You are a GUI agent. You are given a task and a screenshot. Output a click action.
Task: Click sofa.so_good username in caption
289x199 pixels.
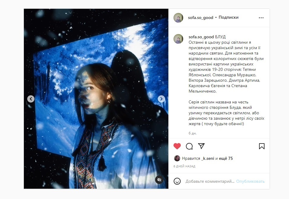point(201,37)
